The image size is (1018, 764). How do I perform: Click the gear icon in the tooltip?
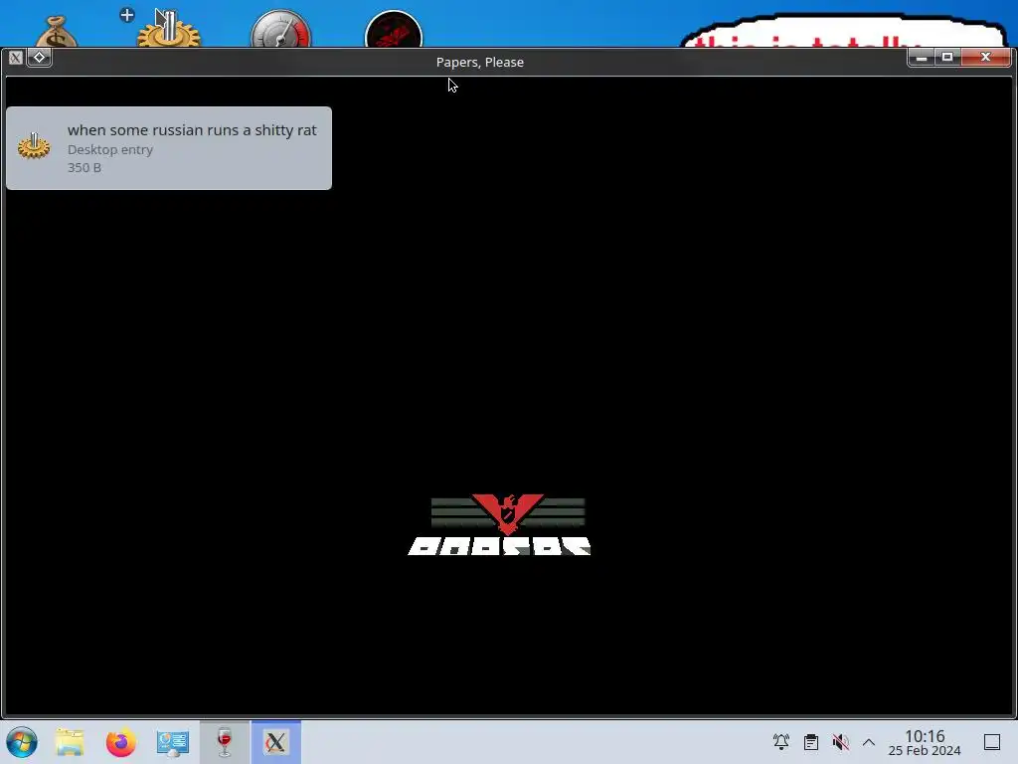[34, 146]
